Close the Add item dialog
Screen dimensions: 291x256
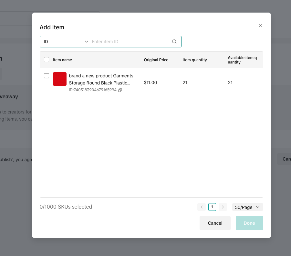click(261, 25)
